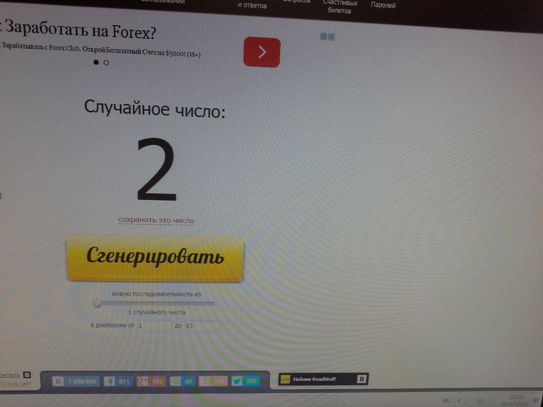The width and height of the screenshot is (543, 407).
Task: Open the Счастливых билетов menu item
Action: (x=340, y=7)
